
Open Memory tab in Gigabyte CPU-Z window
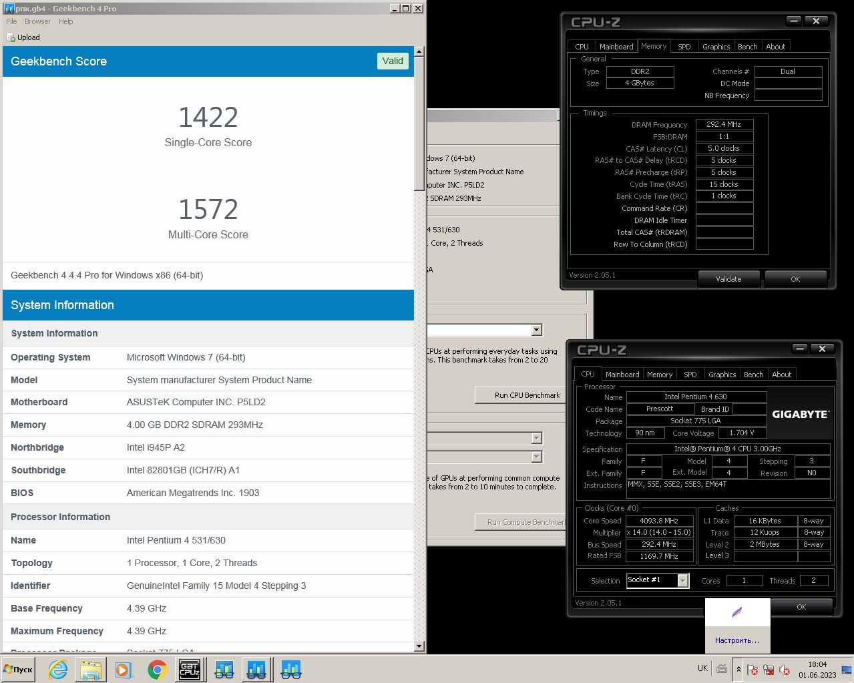(x=660, y=375)
